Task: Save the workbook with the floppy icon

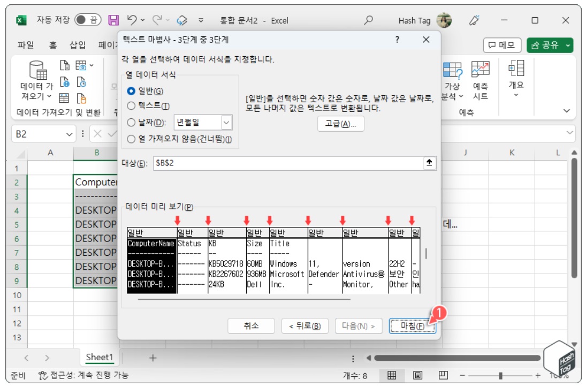Action: pyautogui.click(x=113, y=20)
